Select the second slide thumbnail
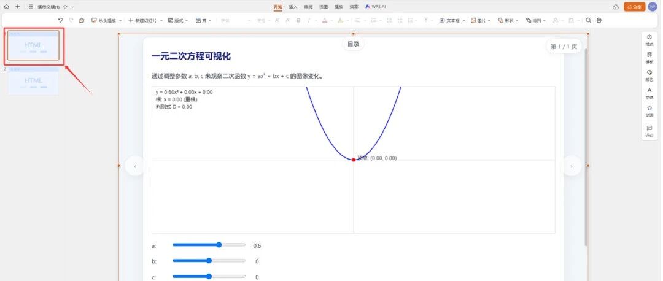The height and width of the screenshot is (281, 663). (33, 82)
